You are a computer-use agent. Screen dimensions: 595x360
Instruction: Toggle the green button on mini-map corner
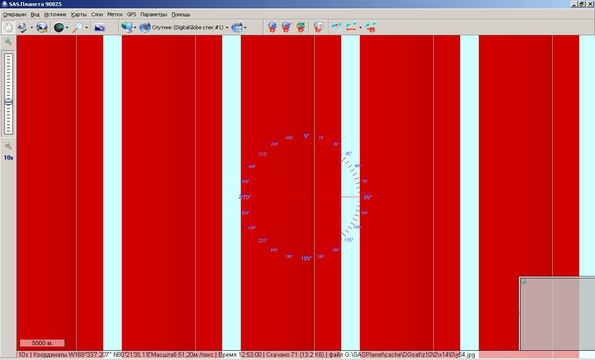524,282
